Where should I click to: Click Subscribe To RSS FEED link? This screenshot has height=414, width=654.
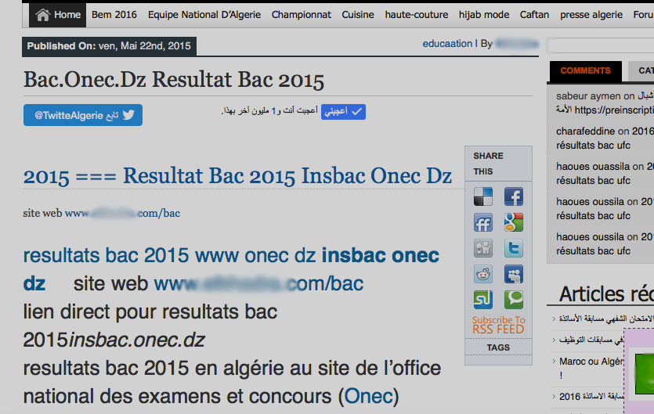(498, 325)
